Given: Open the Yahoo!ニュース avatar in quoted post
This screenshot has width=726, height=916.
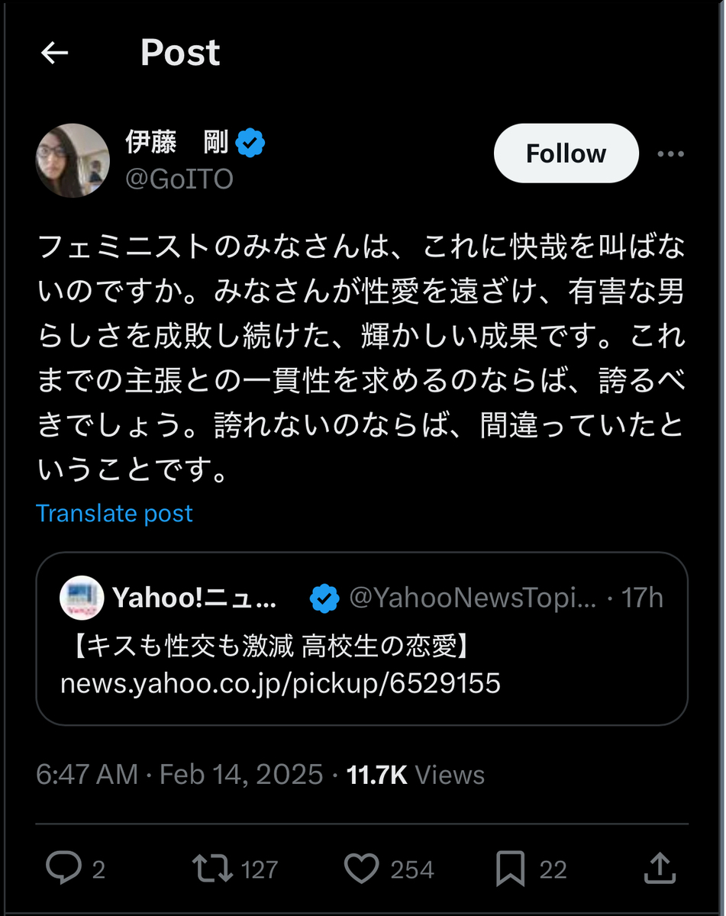Looking at the screenshot, I should click(82, 598).
